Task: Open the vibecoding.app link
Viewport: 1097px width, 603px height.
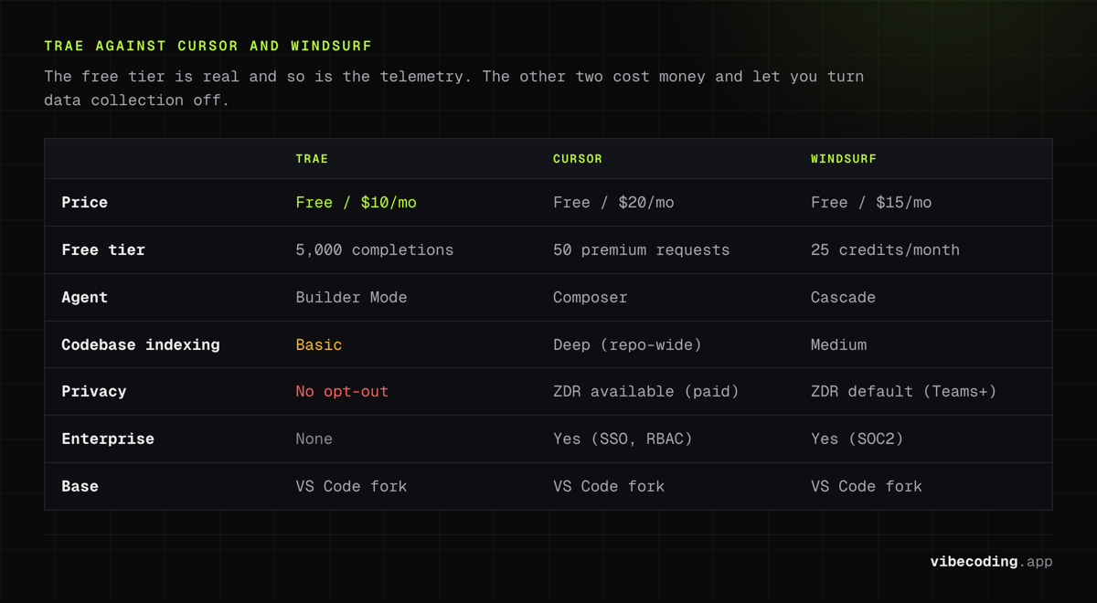Action: (x=991, y=562)
